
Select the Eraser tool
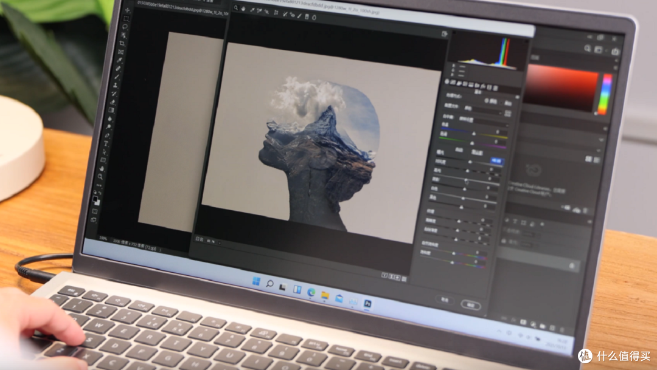click(113, 102)
